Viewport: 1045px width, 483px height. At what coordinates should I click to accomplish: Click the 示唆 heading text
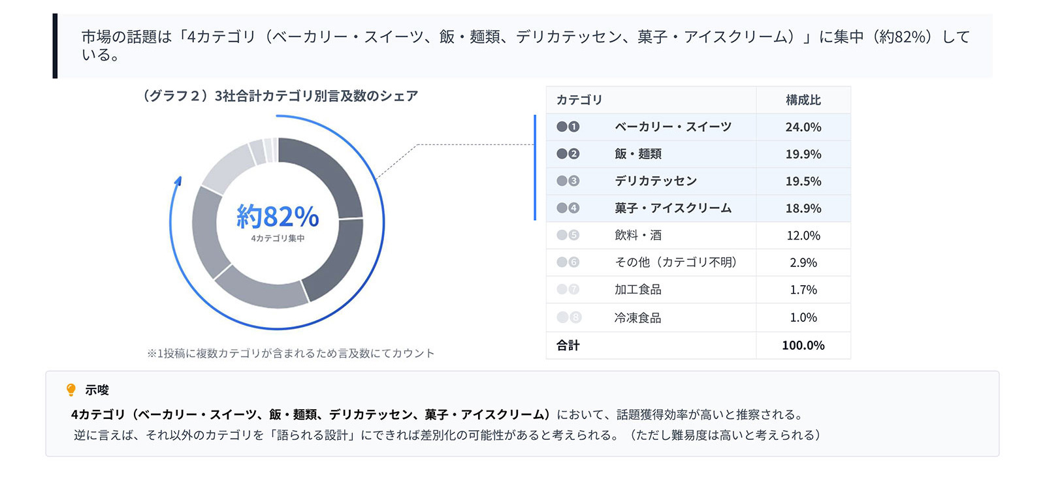(x=97, y=390)
